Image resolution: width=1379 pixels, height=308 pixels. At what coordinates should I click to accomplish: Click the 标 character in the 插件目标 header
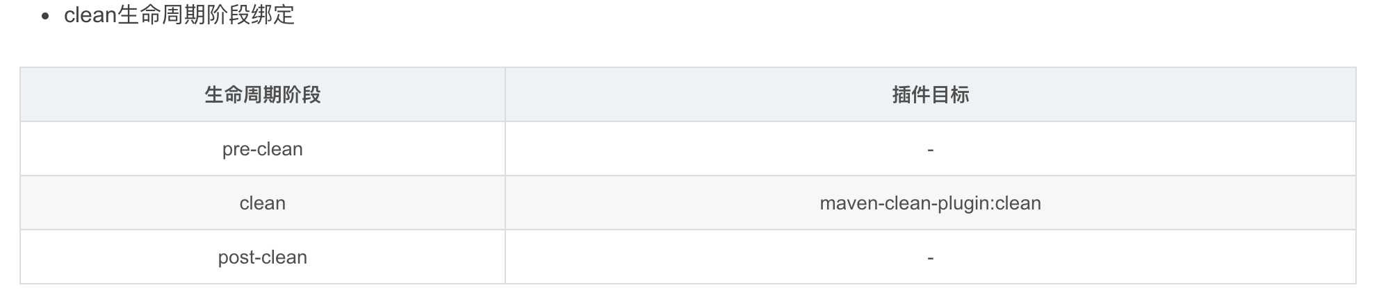(960, 94)
